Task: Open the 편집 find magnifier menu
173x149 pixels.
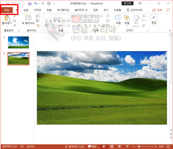Action: point(154,20)
